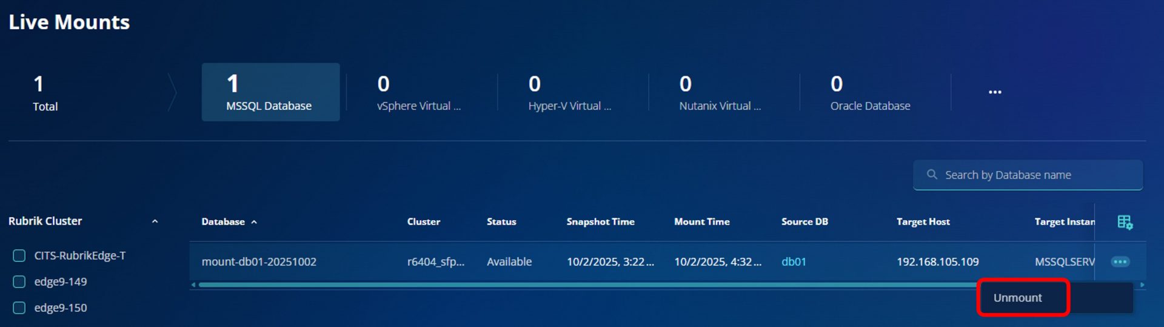
Task: Click the breadcrumb chevron after Total
Action: point(172,92)
